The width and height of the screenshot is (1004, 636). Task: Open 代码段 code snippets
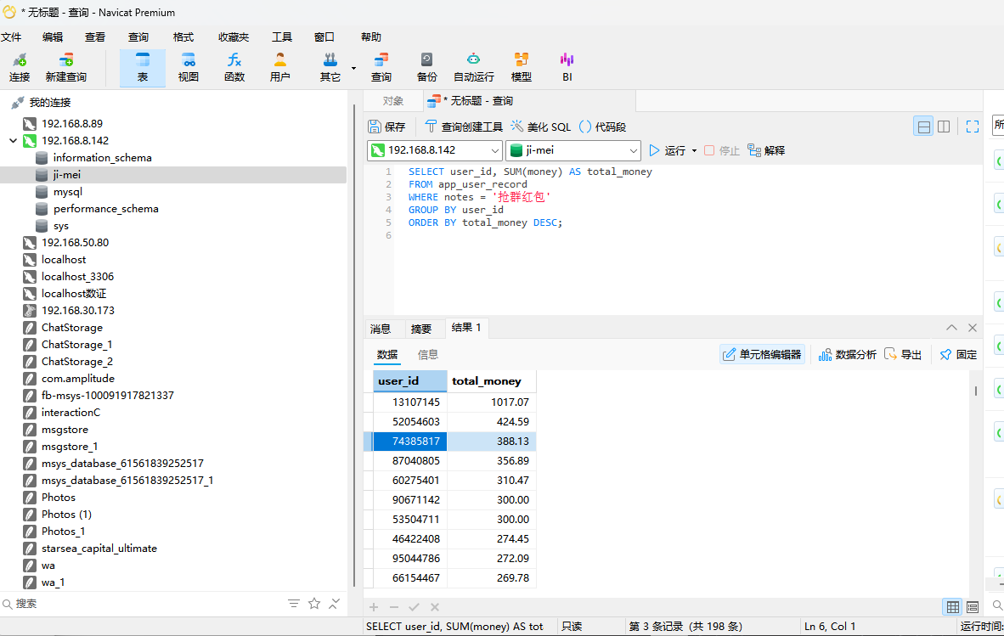(x=602, y=127)
